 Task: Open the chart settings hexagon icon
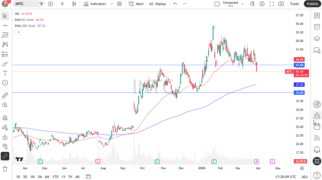click(x=262, y=4)
